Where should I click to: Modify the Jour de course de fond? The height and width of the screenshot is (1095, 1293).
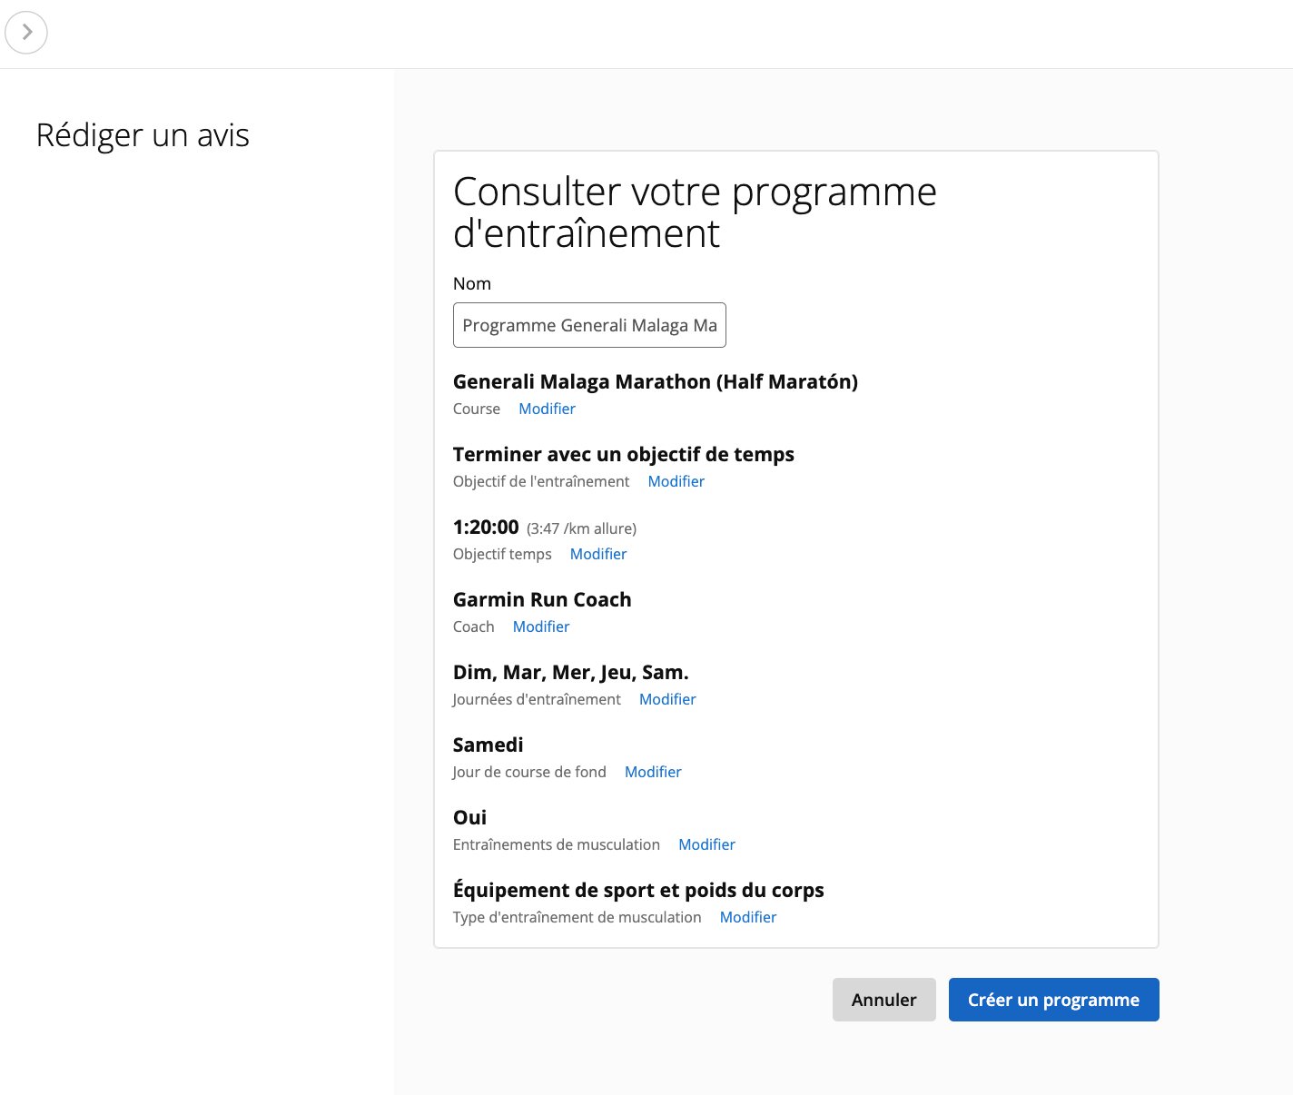coord(653,772)
